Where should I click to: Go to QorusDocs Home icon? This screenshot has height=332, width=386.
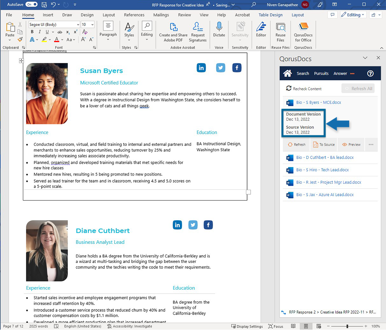point(287,73)
